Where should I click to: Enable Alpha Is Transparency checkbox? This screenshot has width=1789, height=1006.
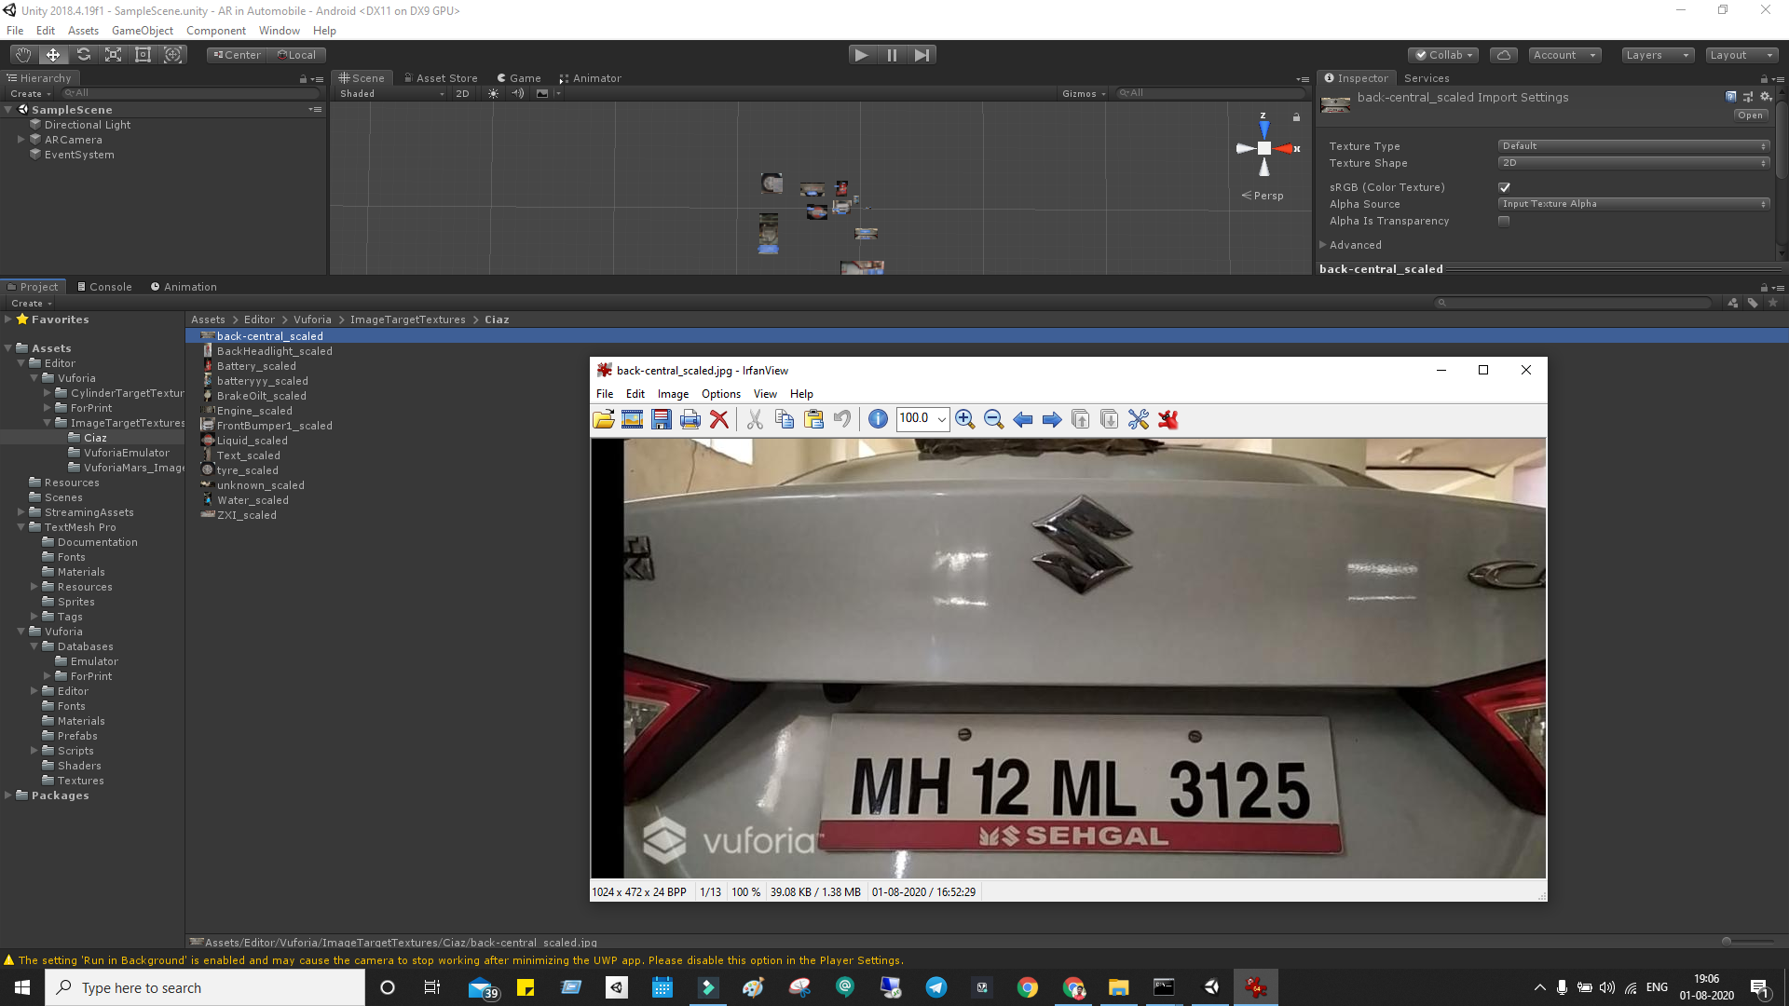tap(1504, 221)
